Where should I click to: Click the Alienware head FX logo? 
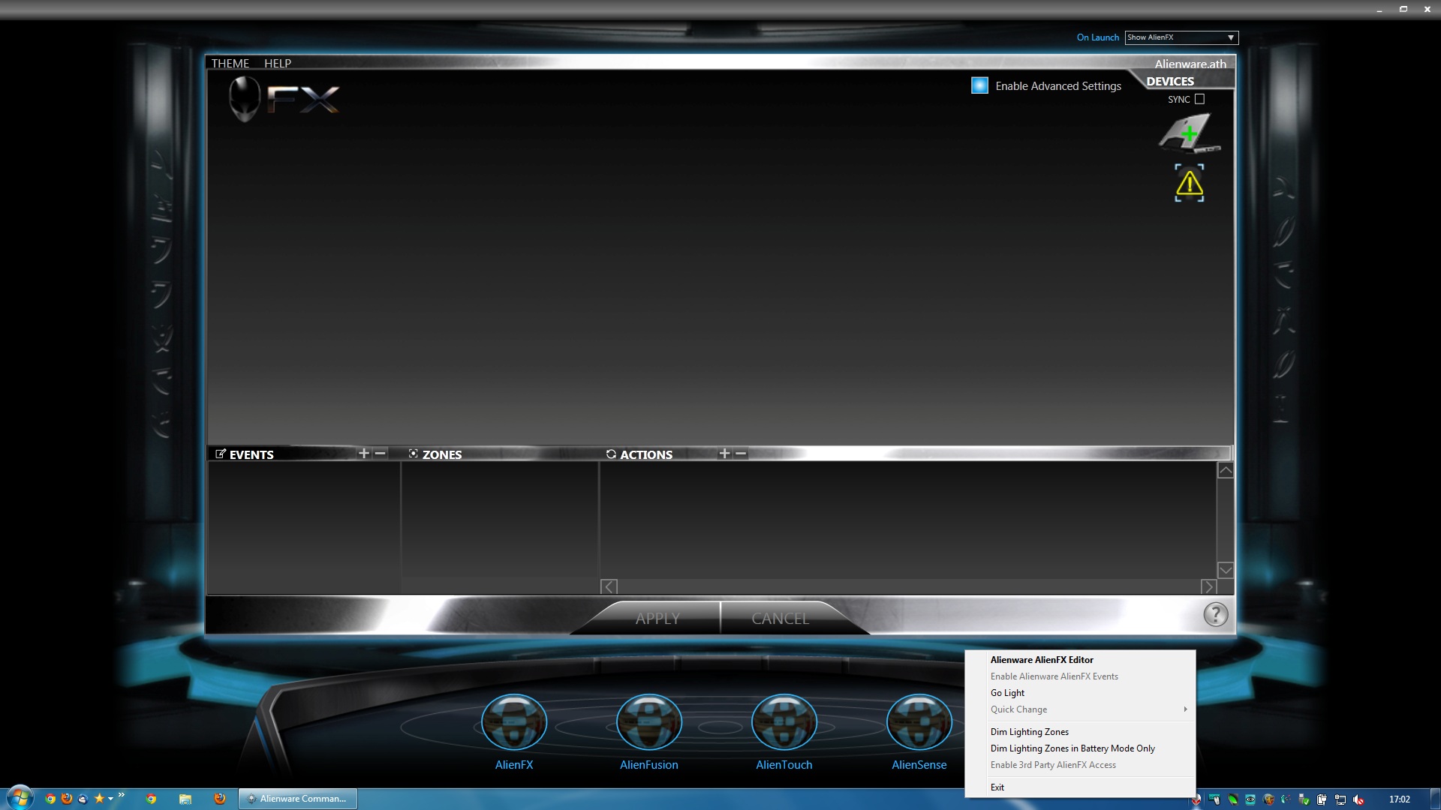tap(284, 98)
